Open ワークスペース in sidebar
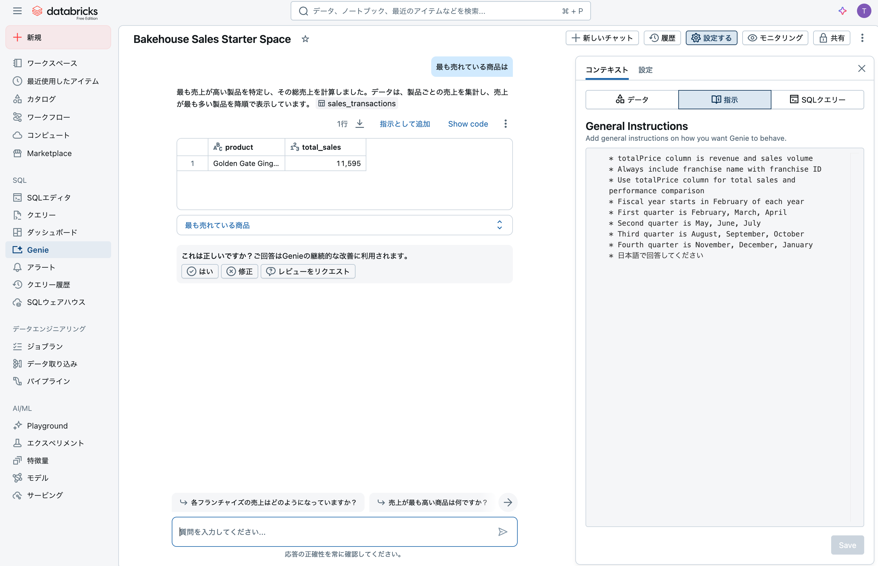This screenshot has height=566, width=878. click(x=58, y=63)
